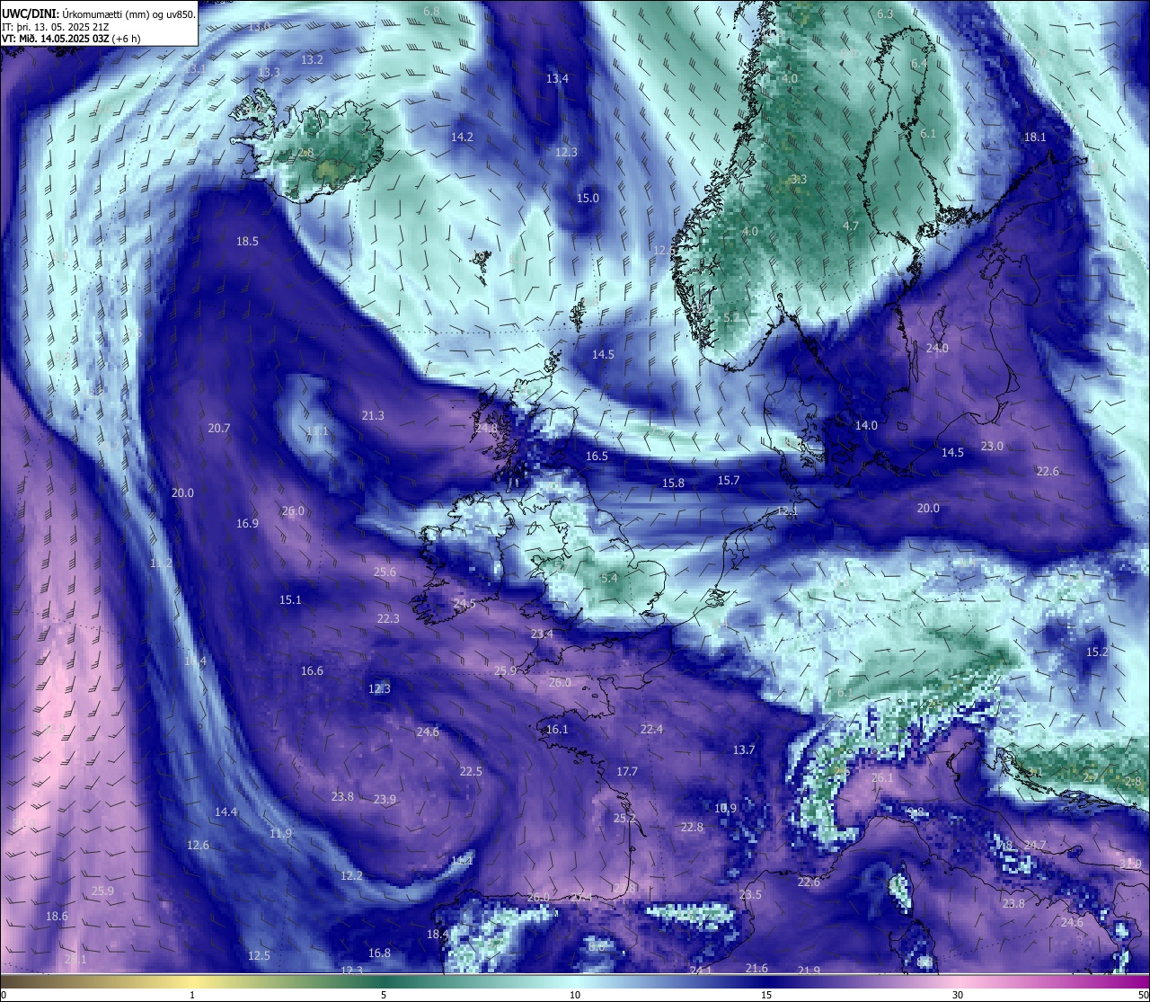This screenshot has width=1150, height=1002.
Task: Click the 15.8 value in the North Sea
Action: pos(673,483)
